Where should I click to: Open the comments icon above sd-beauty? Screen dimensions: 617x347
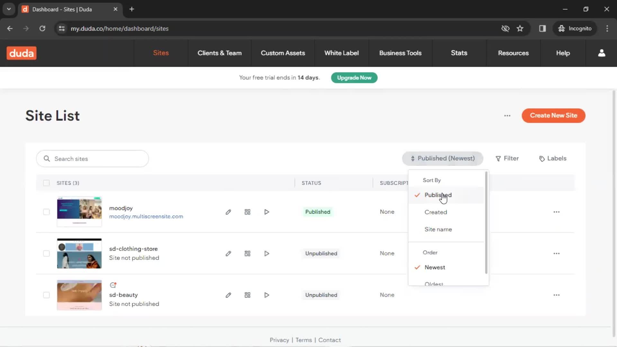(113, 285)
